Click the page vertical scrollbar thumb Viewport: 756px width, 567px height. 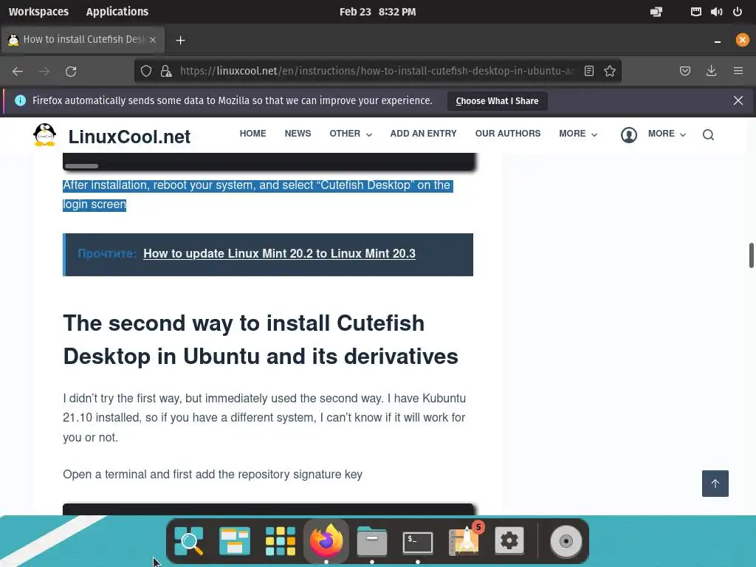click(x=751, y=255)
